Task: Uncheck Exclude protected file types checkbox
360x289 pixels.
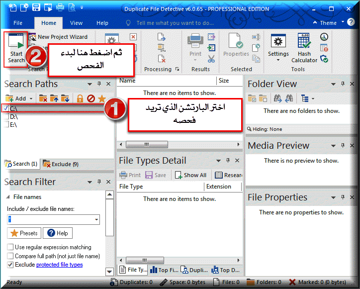Action: coord(10,265)
